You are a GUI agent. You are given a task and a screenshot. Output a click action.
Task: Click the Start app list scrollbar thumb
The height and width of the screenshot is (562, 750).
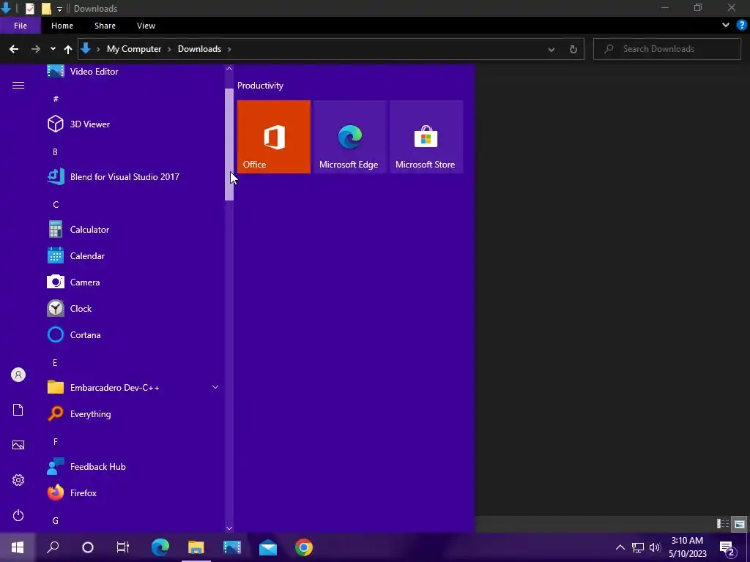coord(229,144)
